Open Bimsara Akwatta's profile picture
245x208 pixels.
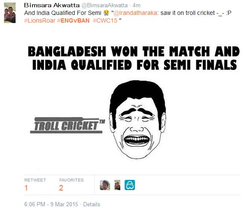(10, 13)
